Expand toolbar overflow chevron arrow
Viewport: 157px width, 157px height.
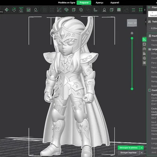coord(145,10)
